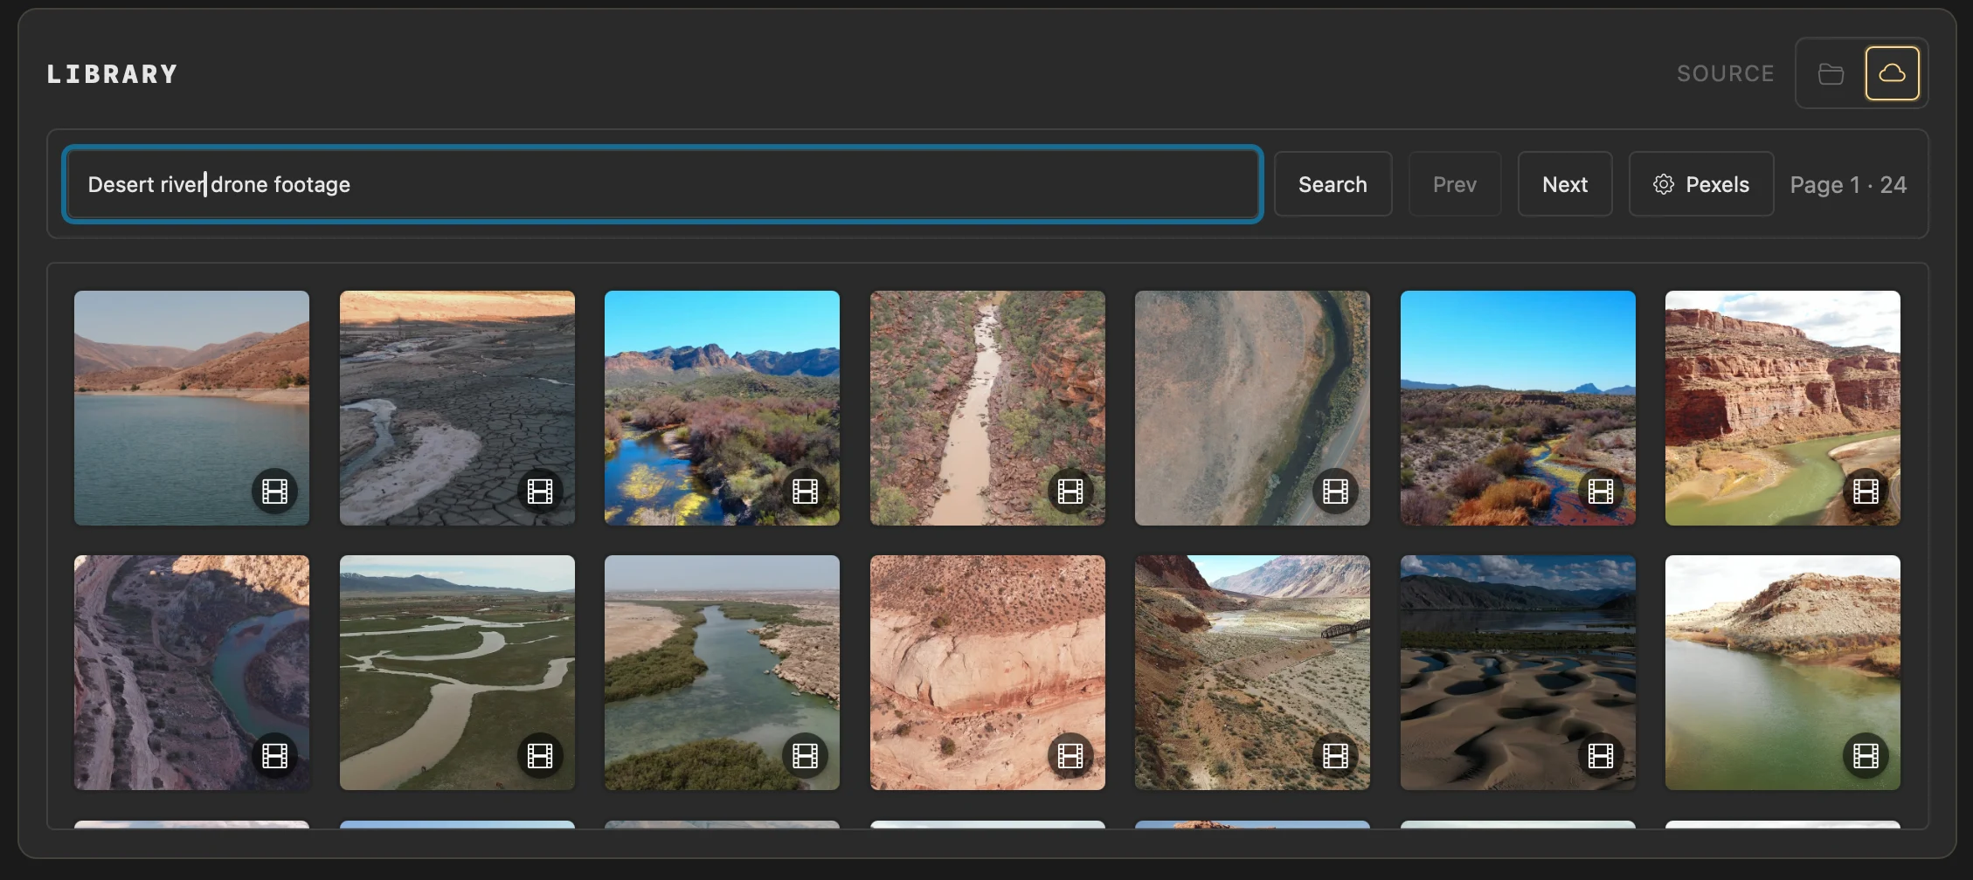1973x880 pixels.
Task: Click film icon on muddy canyon stream clip
Action: [1070, 492]
